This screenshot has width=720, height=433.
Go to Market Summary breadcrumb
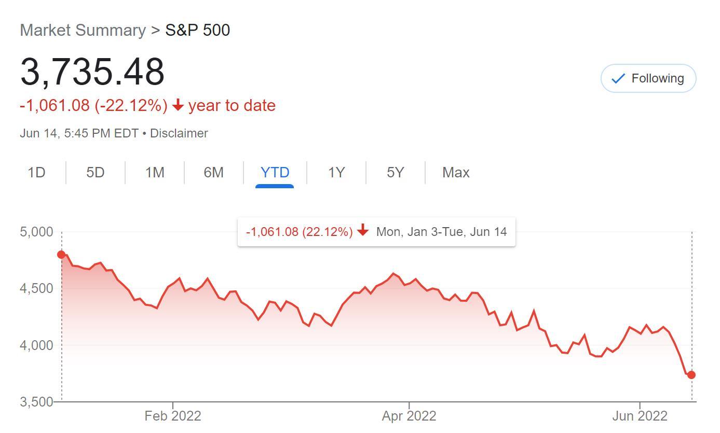click(x=83, y=30)
